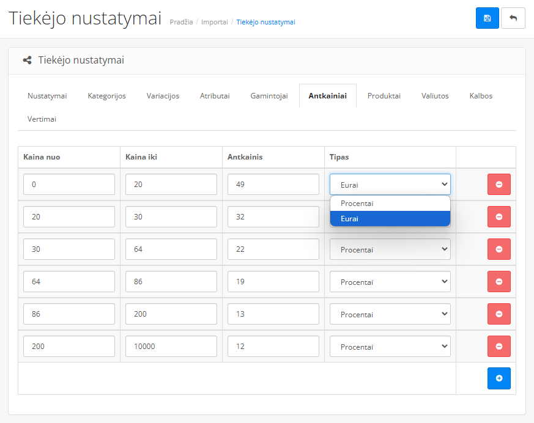The width and height of the screenshot is (534, 423).
Task: Open the Produktai tab
Action: click(x=384, y=96)
